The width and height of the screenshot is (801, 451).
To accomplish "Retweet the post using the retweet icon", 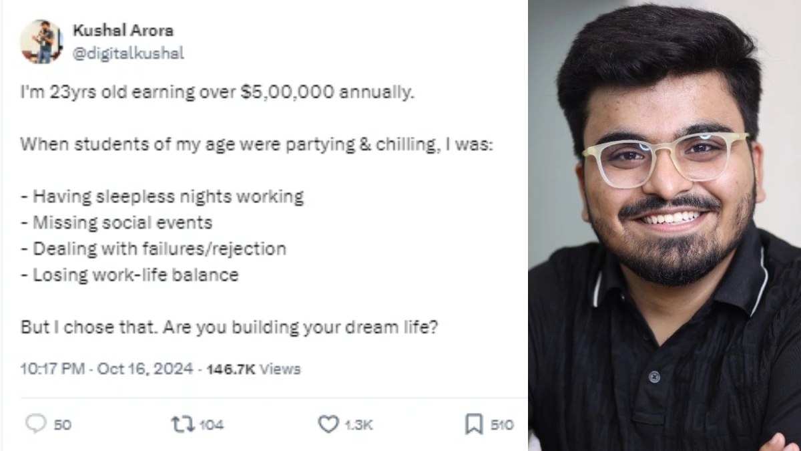I will tap(181, 424).
